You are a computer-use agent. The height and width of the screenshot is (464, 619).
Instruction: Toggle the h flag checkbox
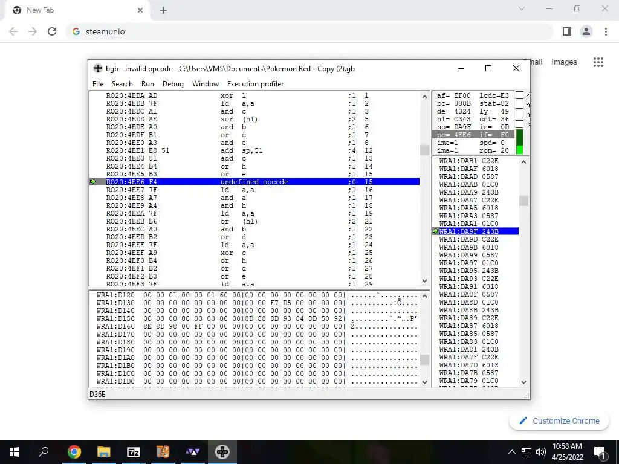(519, 114)
